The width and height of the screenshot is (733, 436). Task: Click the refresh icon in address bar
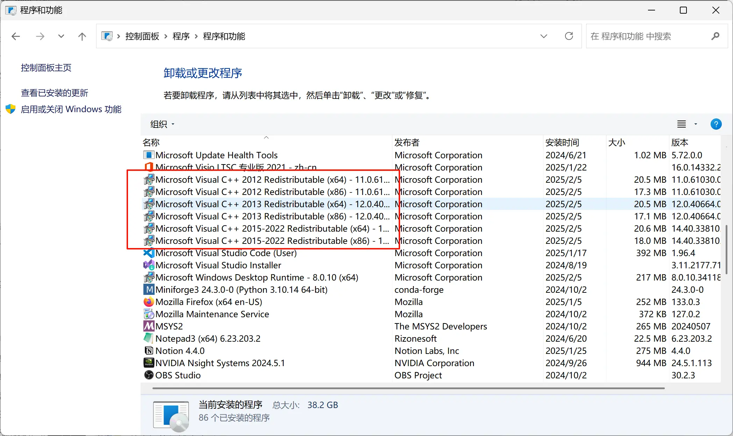tap(569, 36)
